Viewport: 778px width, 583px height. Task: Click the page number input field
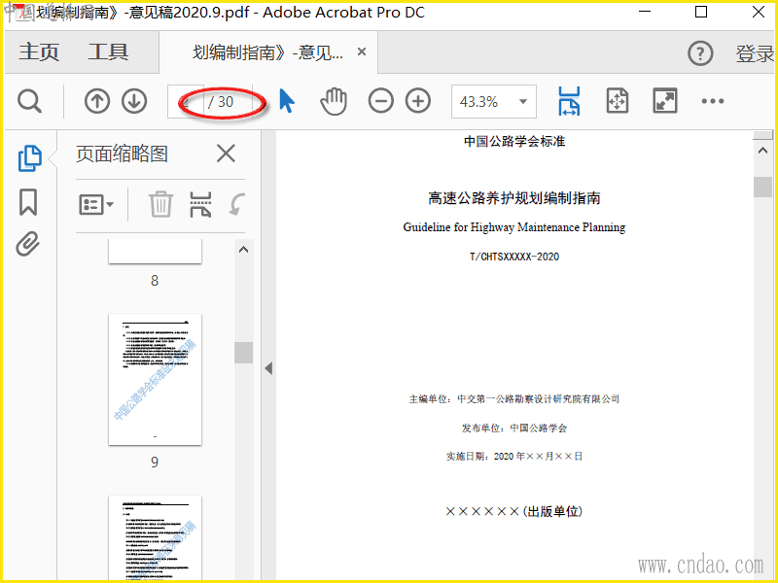(x=186, y=102)
